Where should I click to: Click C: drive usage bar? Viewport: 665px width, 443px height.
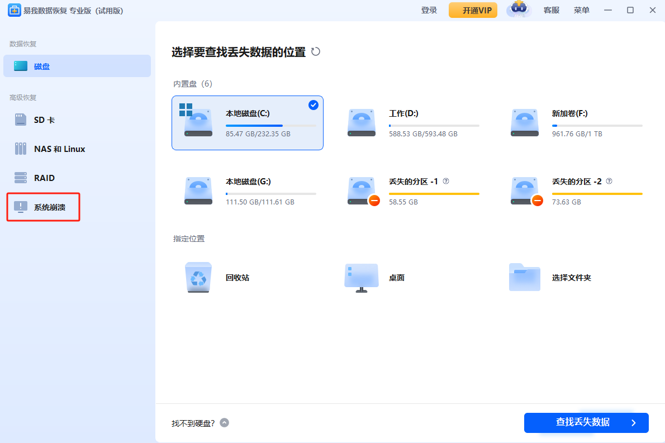coord(271,126)
